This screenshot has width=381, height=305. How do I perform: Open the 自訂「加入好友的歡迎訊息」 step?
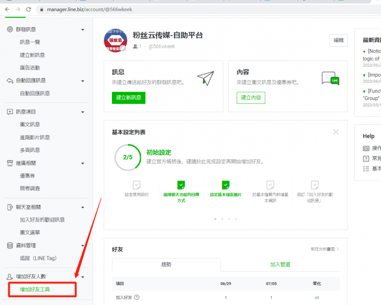click(x=315, y=192)
